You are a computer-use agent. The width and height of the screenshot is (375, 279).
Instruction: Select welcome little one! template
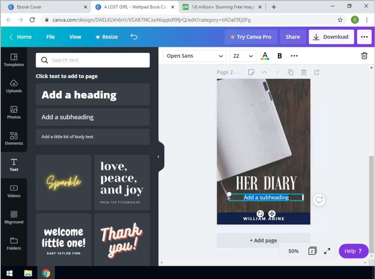pyautogui.click(x=64, y=240)
